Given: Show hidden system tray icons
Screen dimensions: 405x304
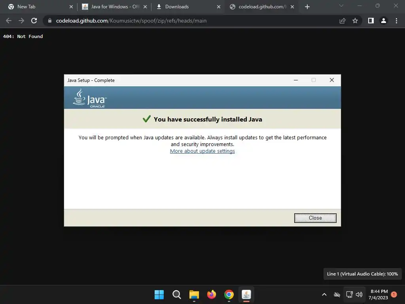Looking at the screenshot, I should pyautogui.click(x=324, y=294).
